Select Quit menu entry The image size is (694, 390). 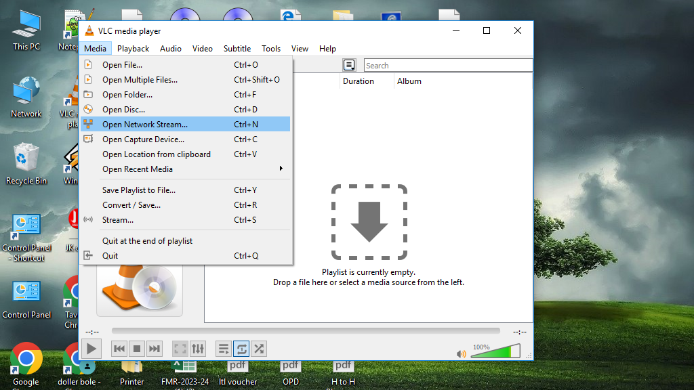pos(186,255)
